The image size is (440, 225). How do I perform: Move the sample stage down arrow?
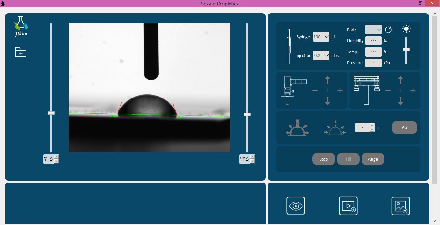(400, 101)
